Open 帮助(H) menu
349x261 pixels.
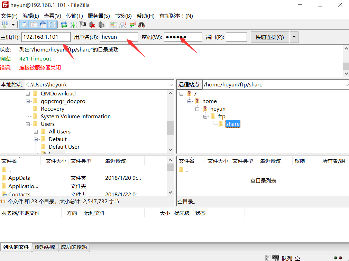pos(145,16)
